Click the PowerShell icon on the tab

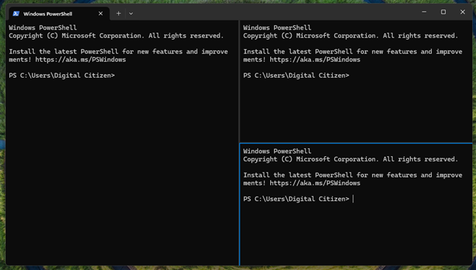(x=16, y=14)
